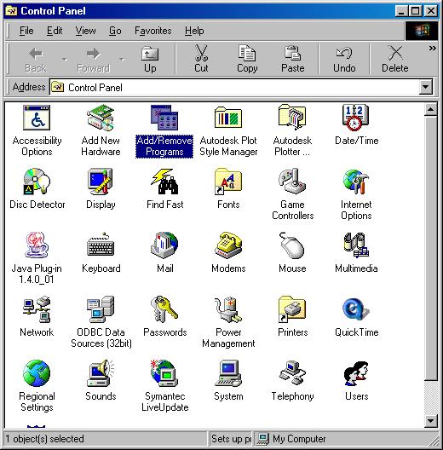Open the Address bar dropdown
This screenshot has height=450, width=443.
coord(425,87)
